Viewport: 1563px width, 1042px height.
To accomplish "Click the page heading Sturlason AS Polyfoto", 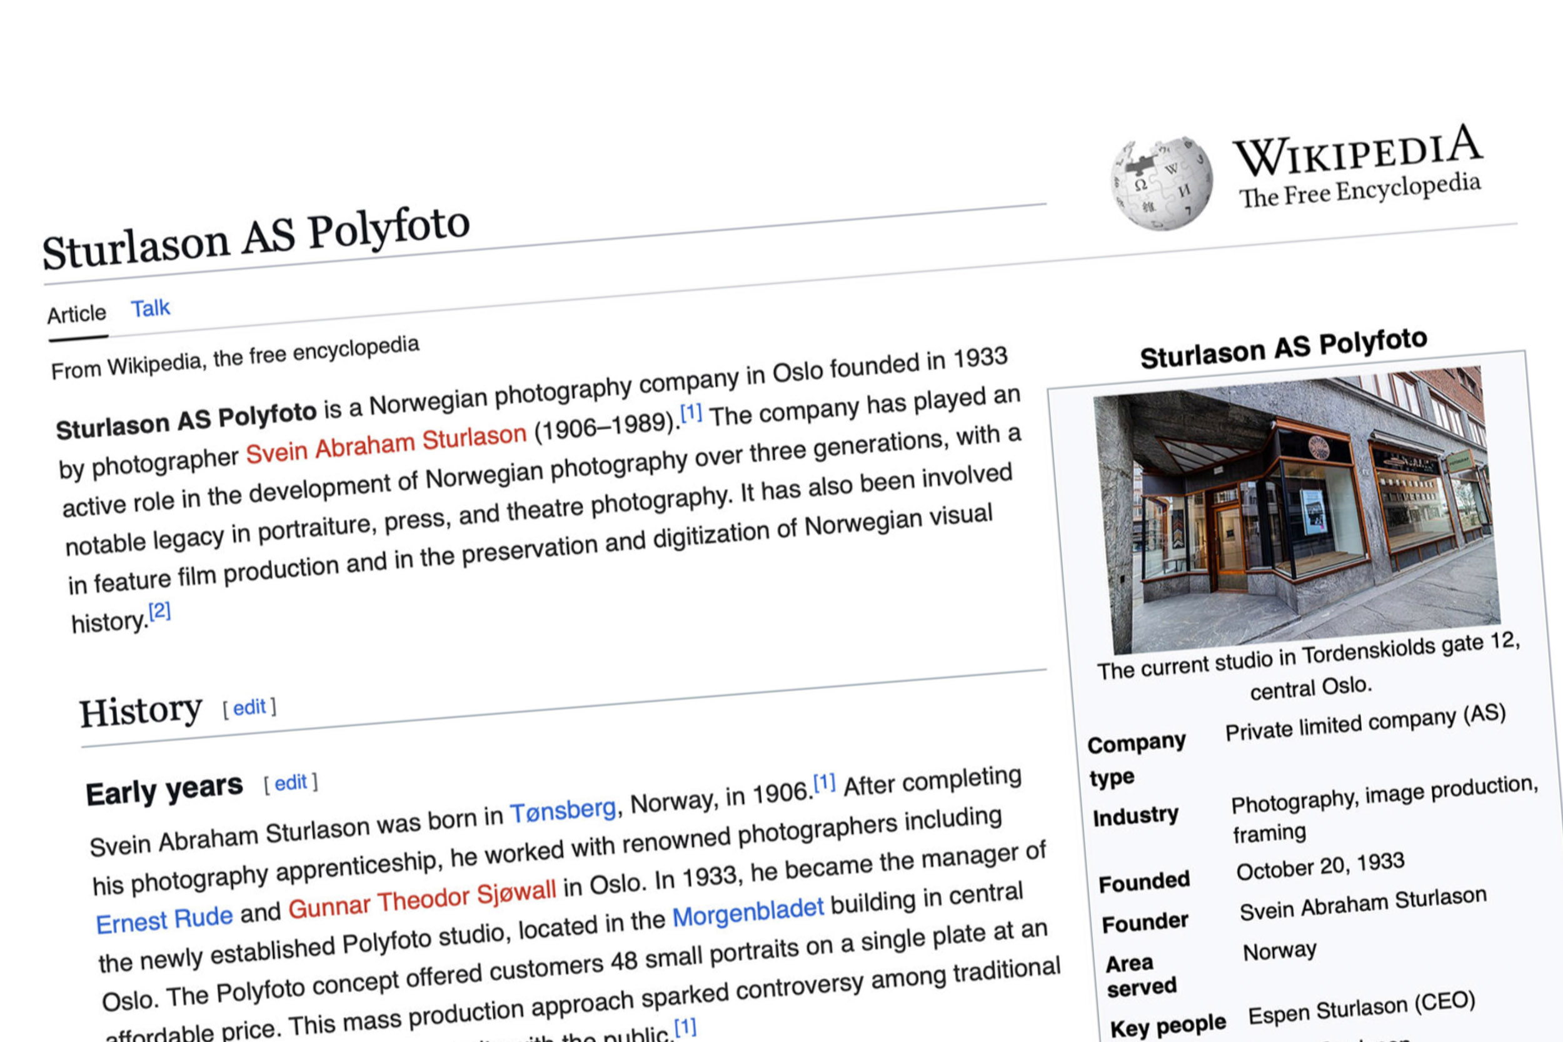I will pos(256,237).
